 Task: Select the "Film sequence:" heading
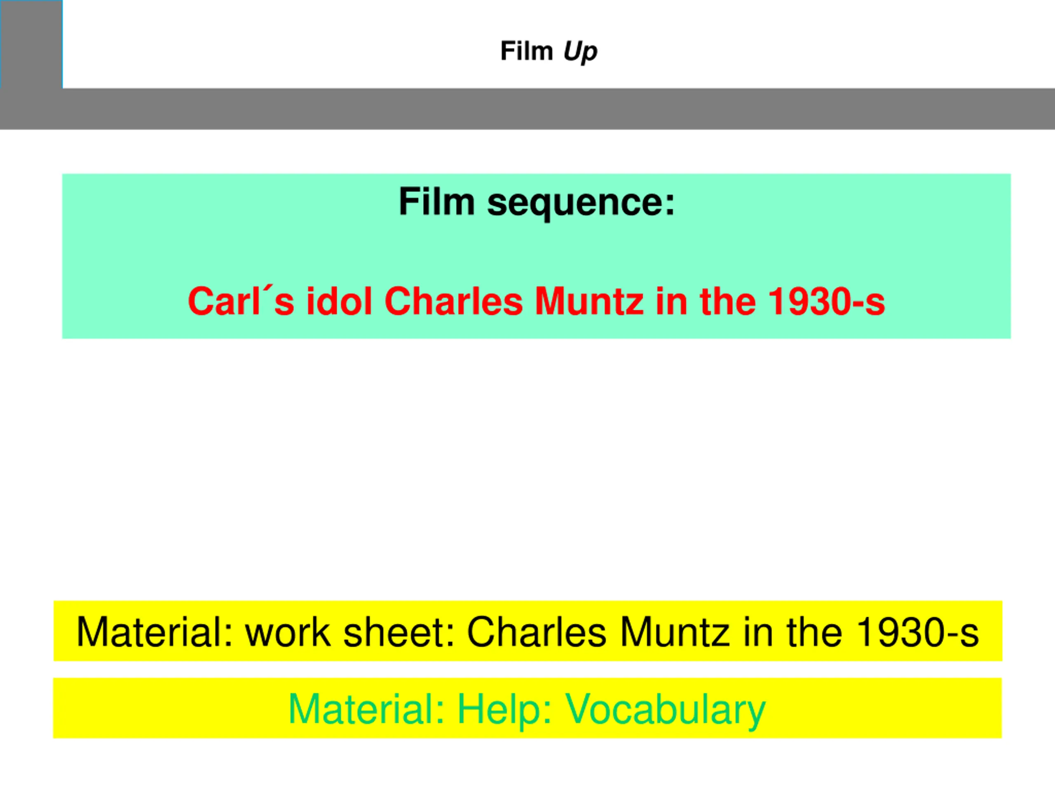(x=537, y=202)
